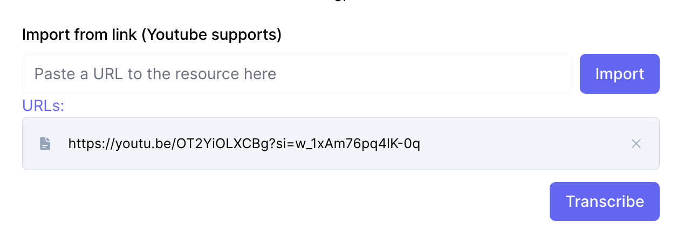Click the gray page icon left of https://youtu.be
The width and height of the screenshot is (684, 250).
[45, 144]
